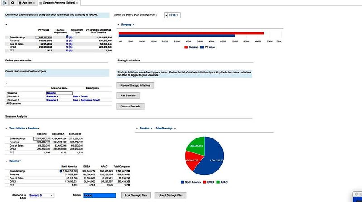Click the Scenario A name link

coord(52,96)
